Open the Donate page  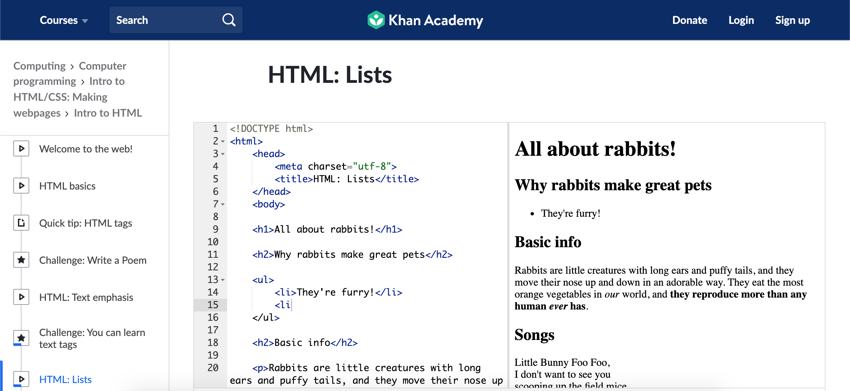pyautogui.click(x=690, y=20)
